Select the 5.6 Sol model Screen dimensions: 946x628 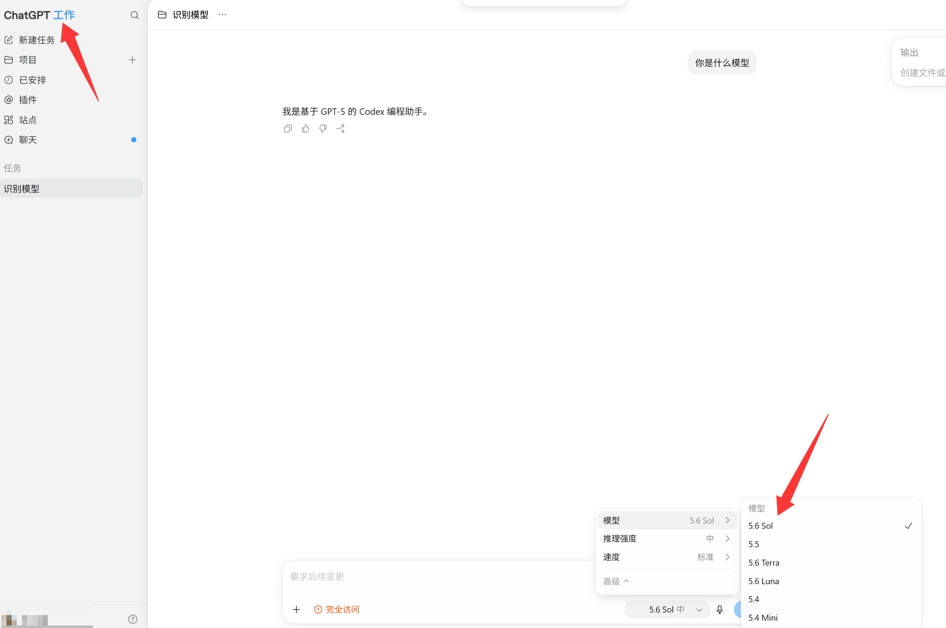[831, 526]
